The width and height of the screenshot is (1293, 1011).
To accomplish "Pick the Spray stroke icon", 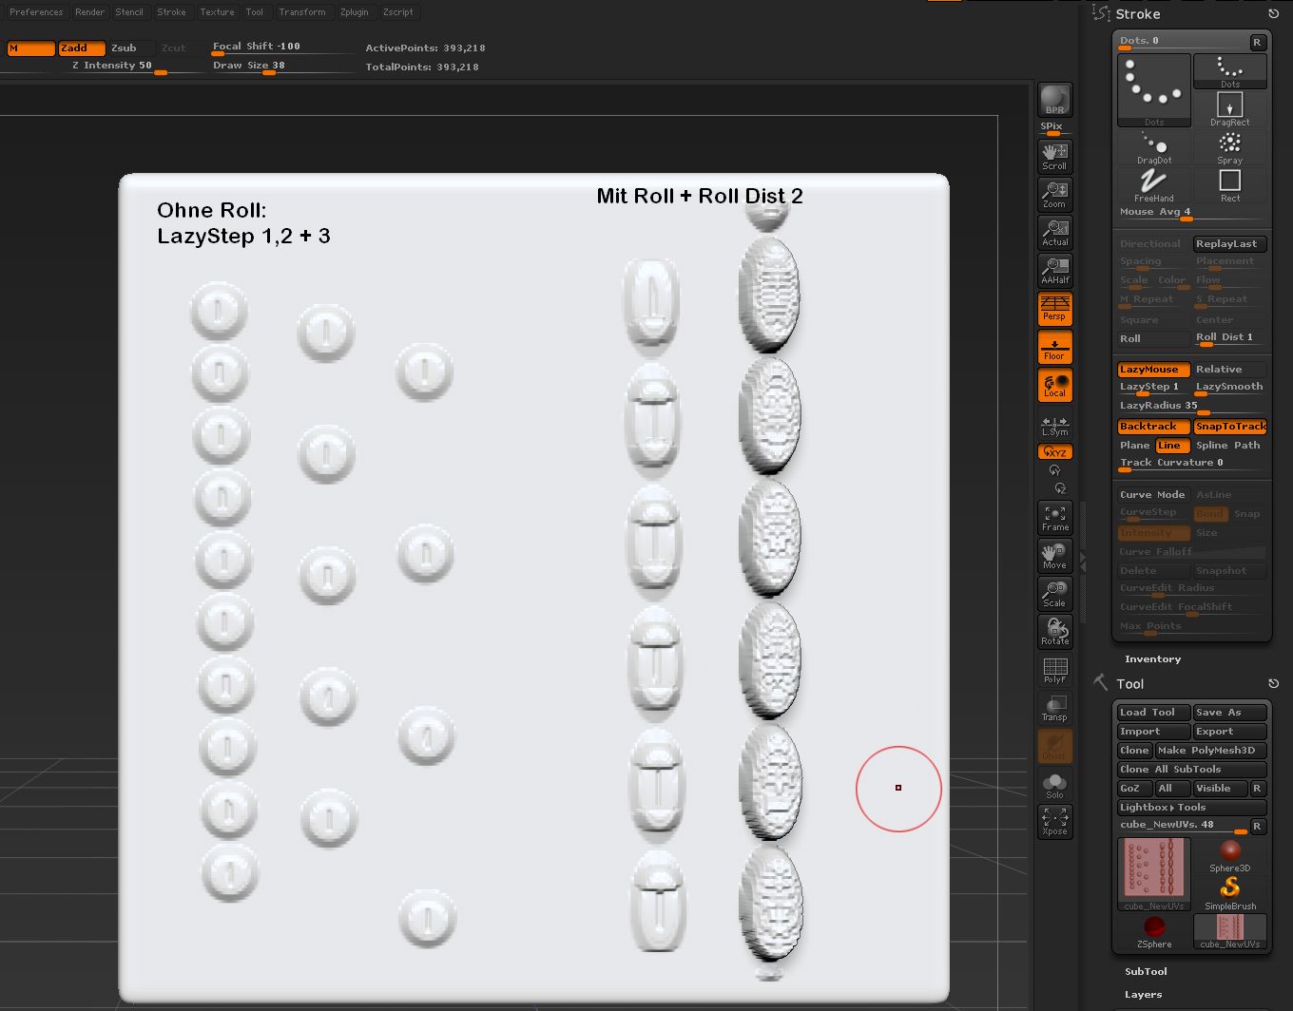I will click(1229, 147).
